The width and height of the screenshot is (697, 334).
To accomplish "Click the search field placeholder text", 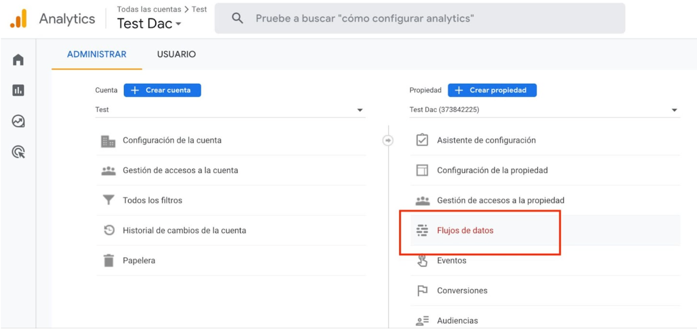I will pyautogui.click(x=365, y=18).
